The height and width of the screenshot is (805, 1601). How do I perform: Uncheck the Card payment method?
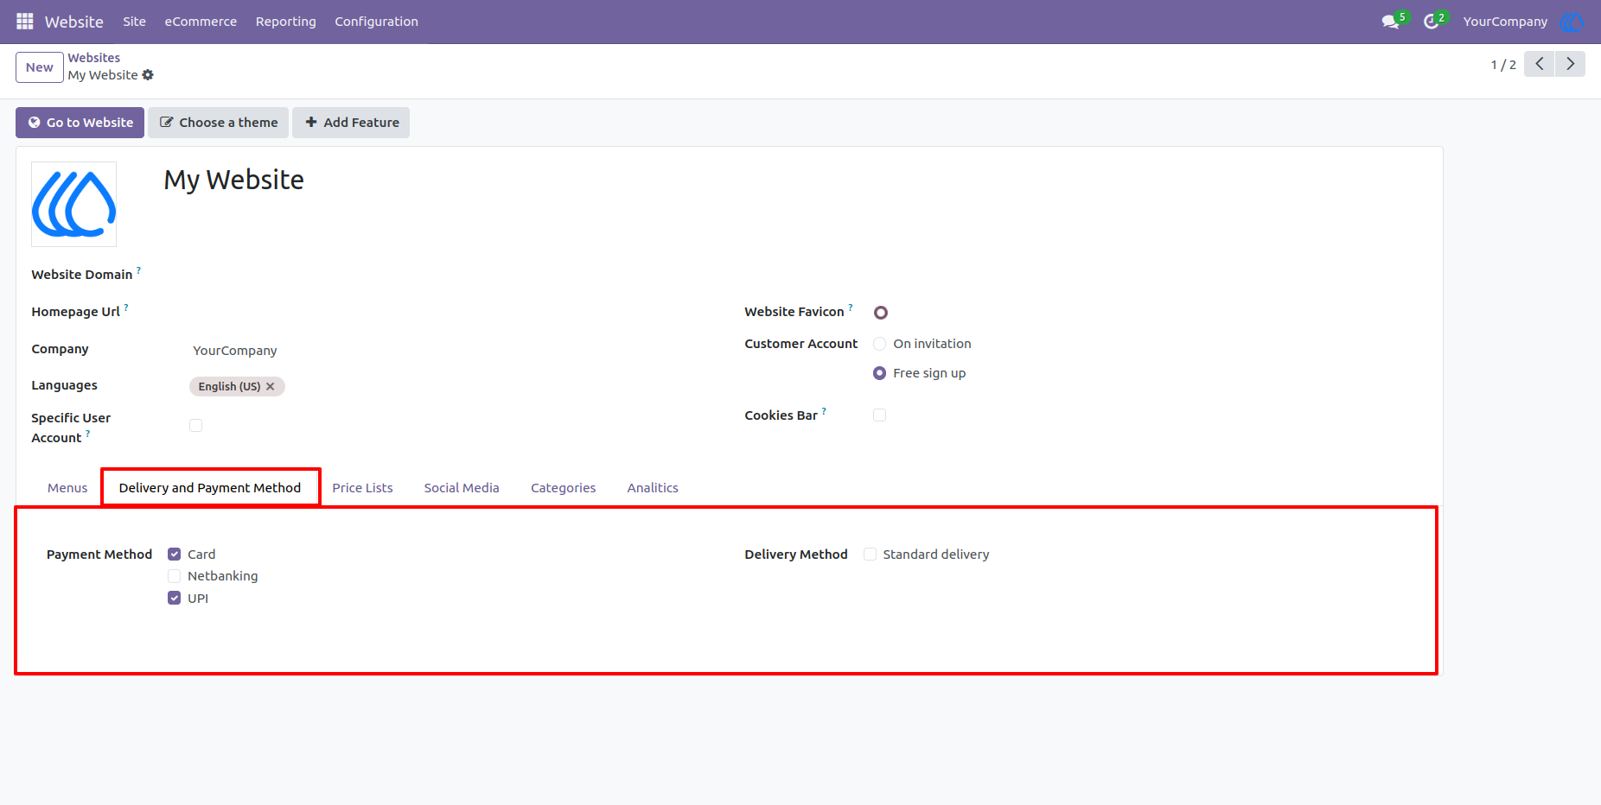175,555
